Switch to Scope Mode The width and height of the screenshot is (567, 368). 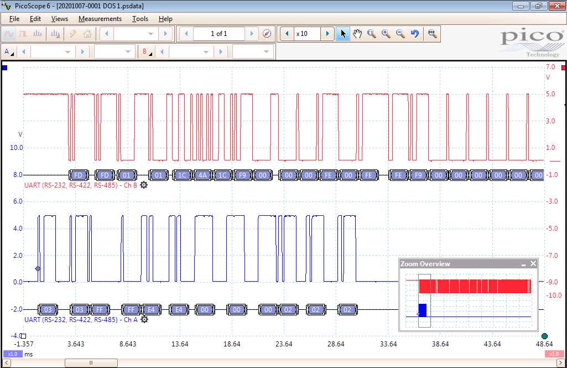[x=9, y=34]
